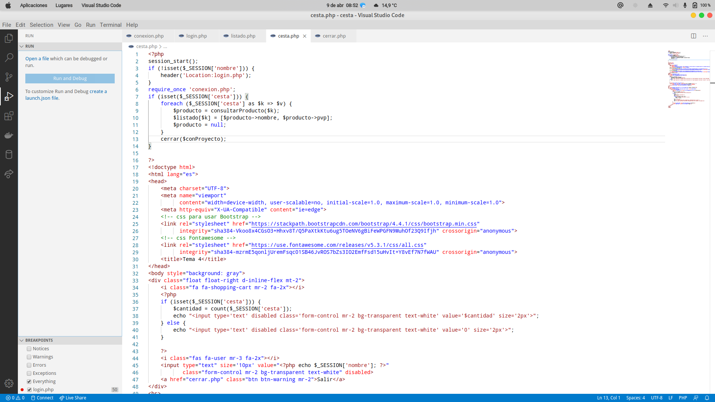Close the cesta.php tab

pyautogui.click(x=305, y=36)
